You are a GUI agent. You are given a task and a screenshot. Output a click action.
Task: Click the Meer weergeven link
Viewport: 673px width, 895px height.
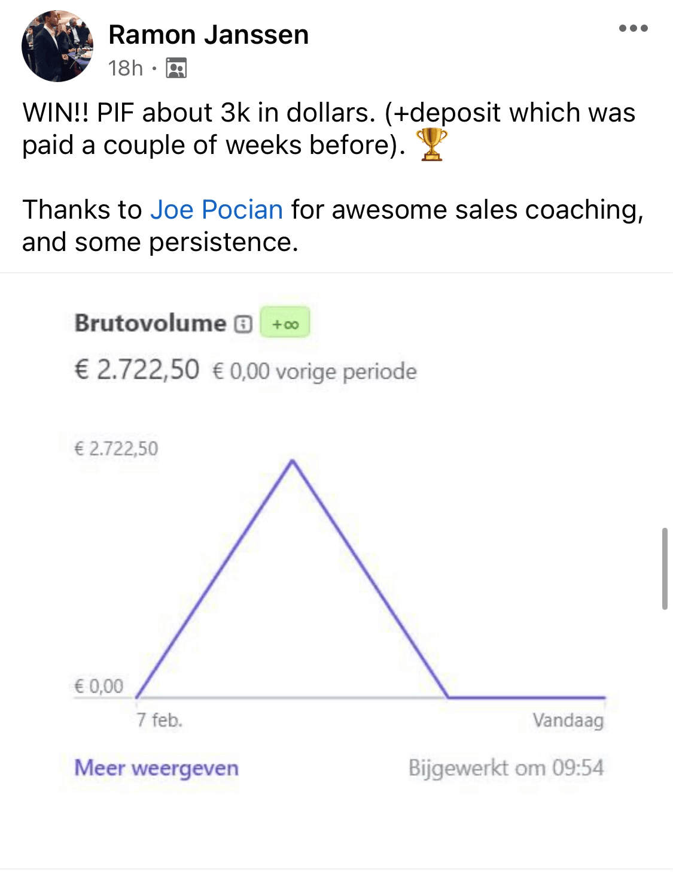point(157,768)
